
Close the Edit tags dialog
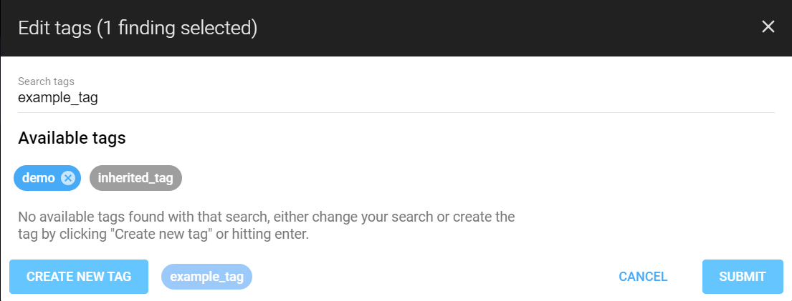[768, 27]
